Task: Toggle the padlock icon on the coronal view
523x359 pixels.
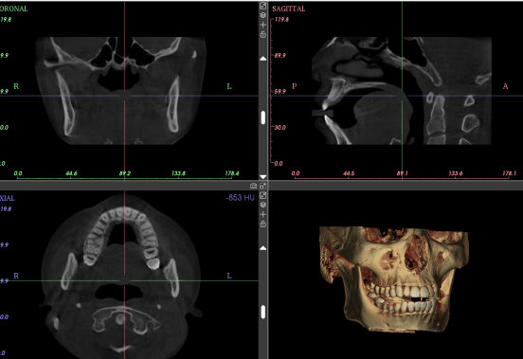Action: [x=263, y=34]
